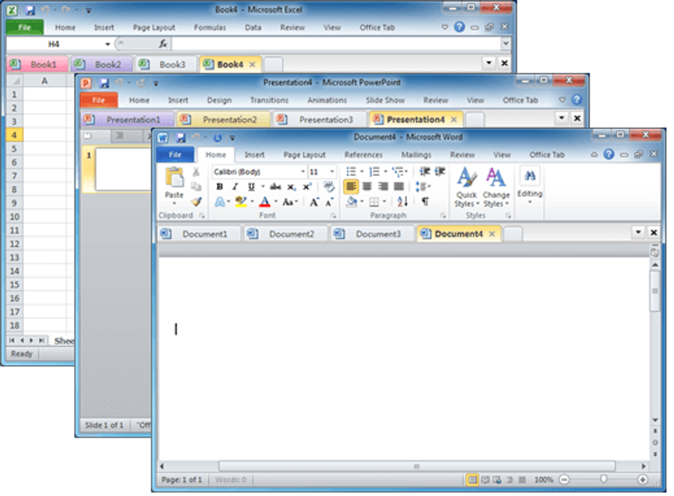Open the Excel Name Box dropdown arrow
This screenshot has height=496, width=674.
pos(108,44)
